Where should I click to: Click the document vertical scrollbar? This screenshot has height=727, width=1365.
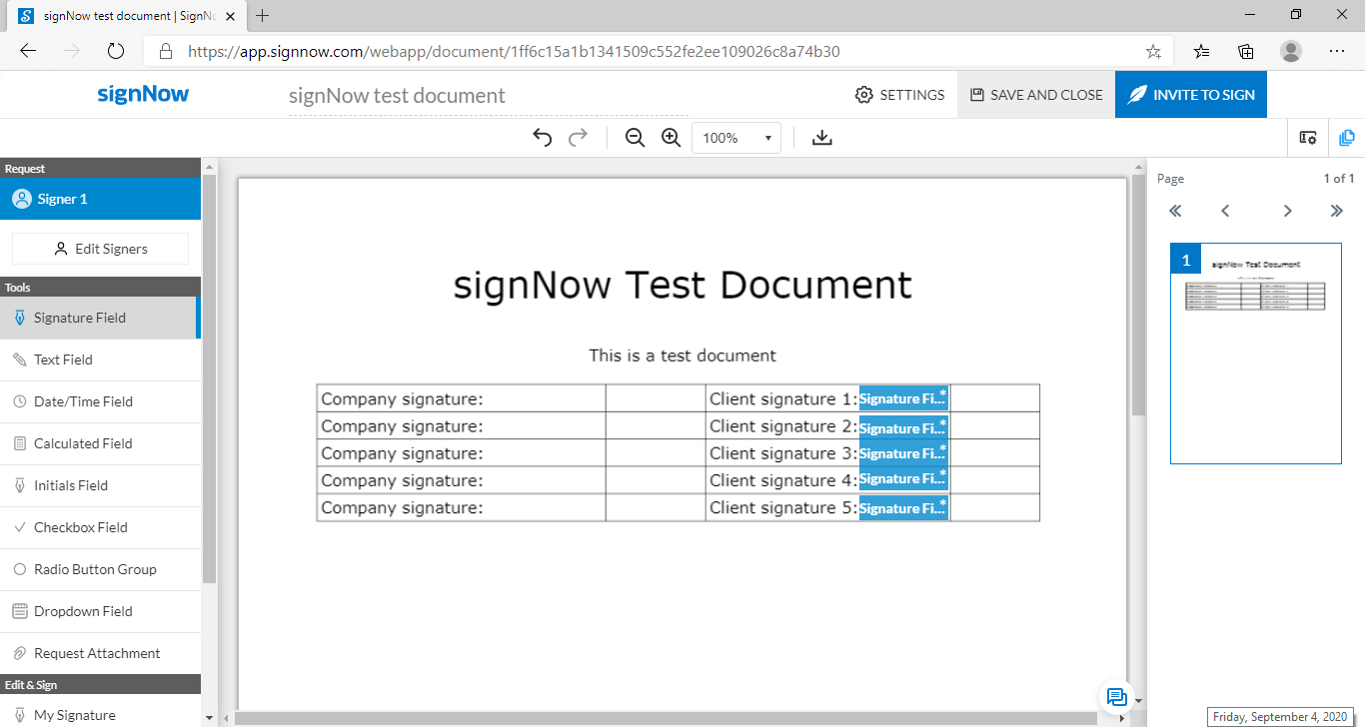click(1138, 295)
